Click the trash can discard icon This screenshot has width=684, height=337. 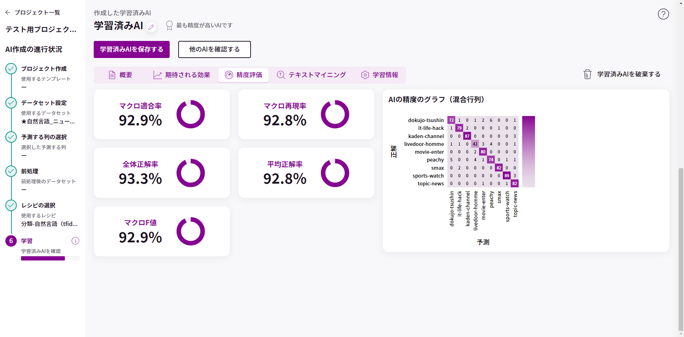[x=587, y=74]
